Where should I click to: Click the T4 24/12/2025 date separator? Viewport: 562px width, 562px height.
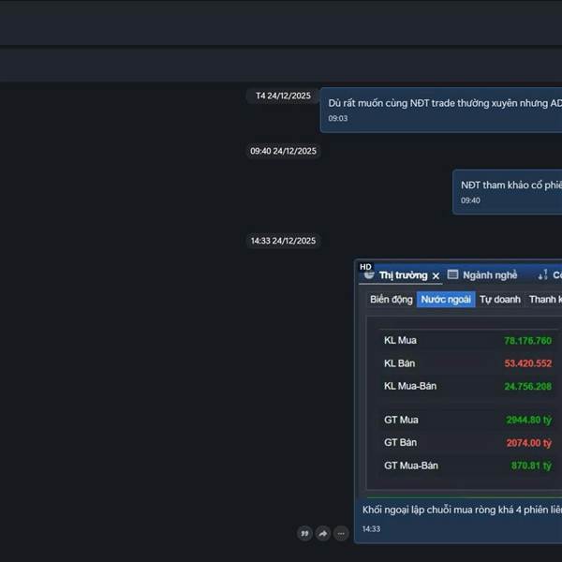pyautogui.click(x=283, y=96)
